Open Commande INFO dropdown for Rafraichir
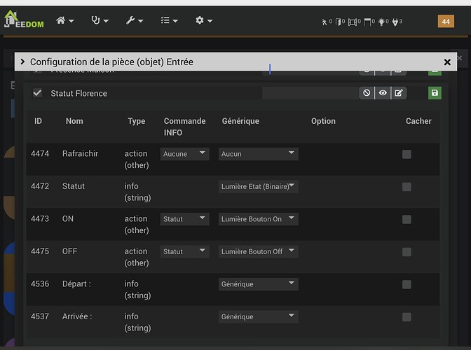Screen dimensions: 471x350 pyautogui.click(x=185, y=154)
